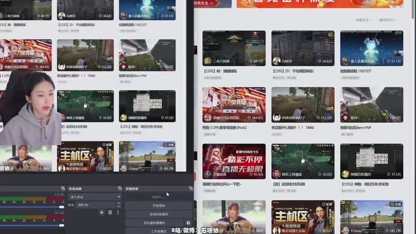Open the DOTA2 category tag in browser

coord(277,134)
